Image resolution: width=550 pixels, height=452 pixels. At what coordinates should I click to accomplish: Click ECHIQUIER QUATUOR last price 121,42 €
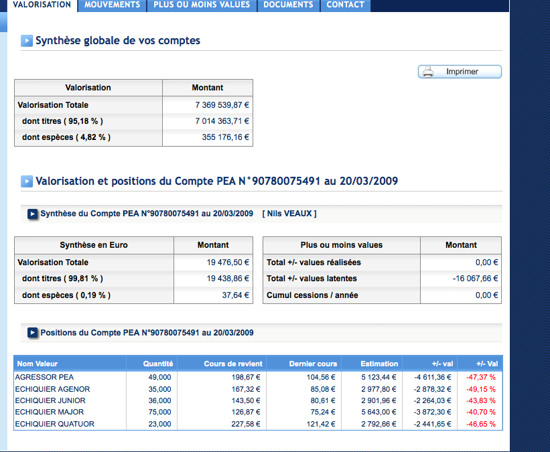[x=321, y=424]
